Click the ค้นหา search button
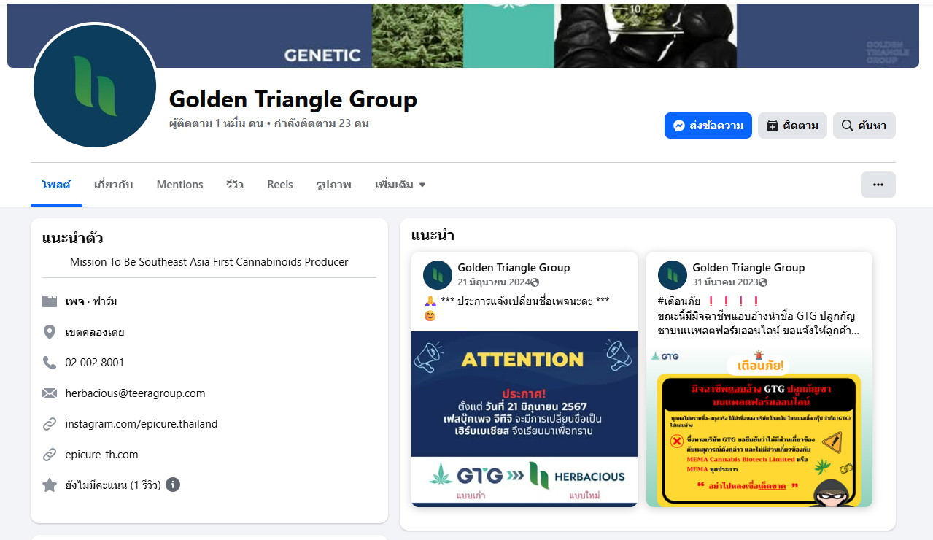933x540 pixels. pos(864,126)
